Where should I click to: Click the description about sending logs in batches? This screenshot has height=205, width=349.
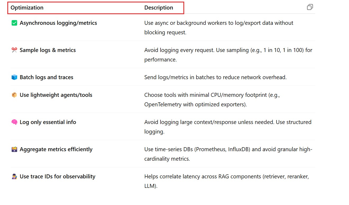(x=215, y=77)
